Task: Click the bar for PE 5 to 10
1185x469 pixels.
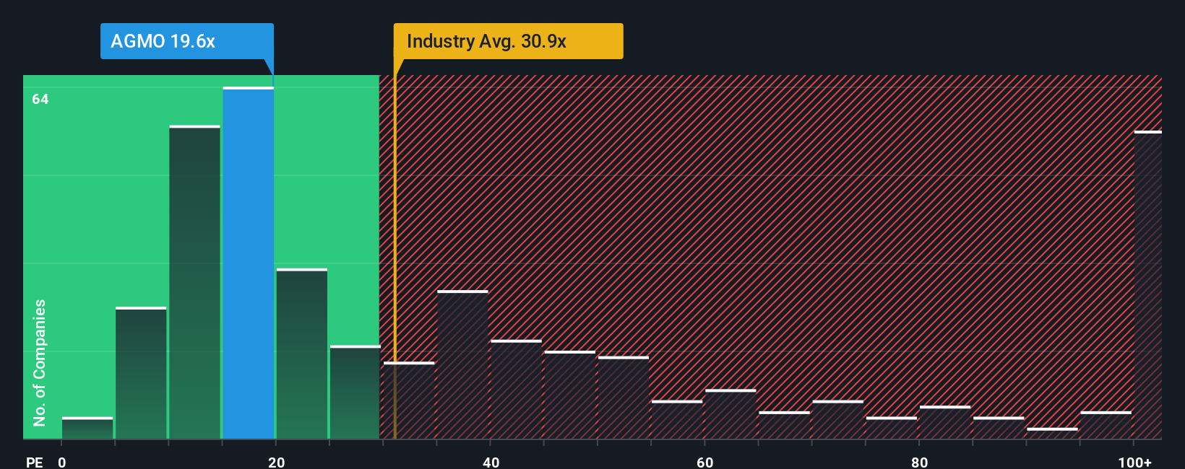Action: point(141,373)
